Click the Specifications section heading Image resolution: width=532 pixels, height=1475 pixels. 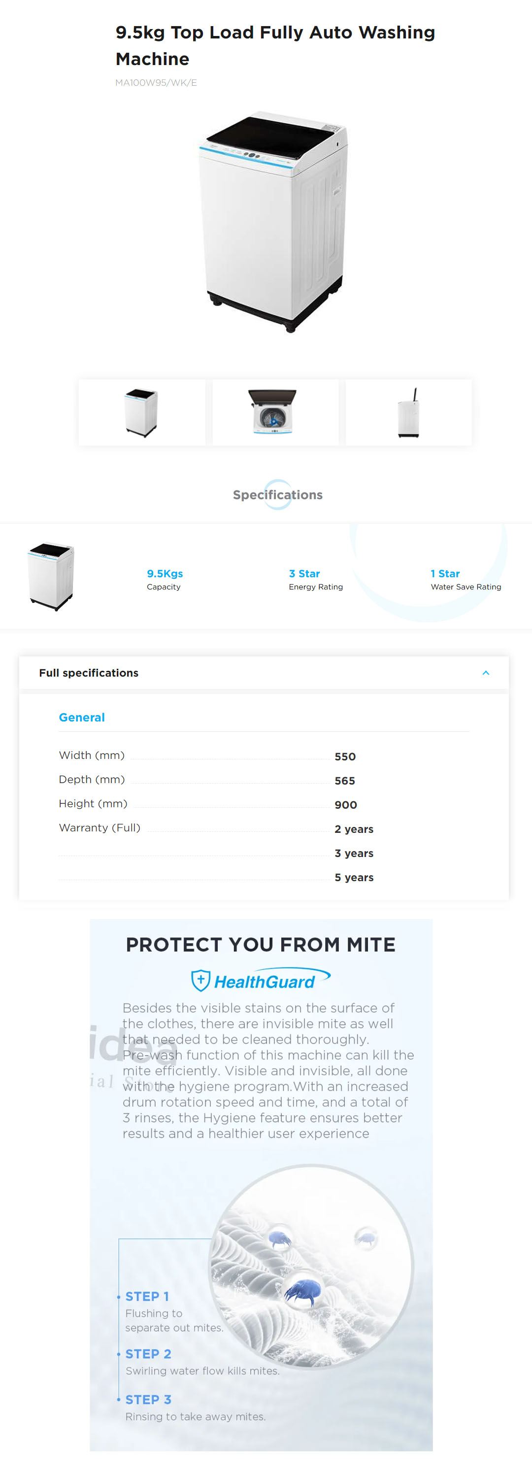tap(277, 495)
